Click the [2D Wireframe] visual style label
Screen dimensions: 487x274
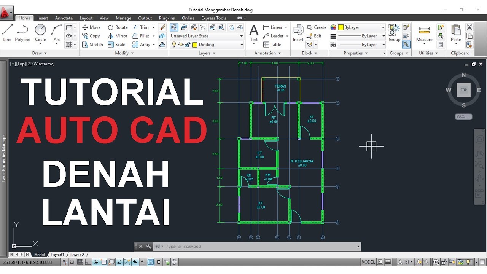pos(40,64)
